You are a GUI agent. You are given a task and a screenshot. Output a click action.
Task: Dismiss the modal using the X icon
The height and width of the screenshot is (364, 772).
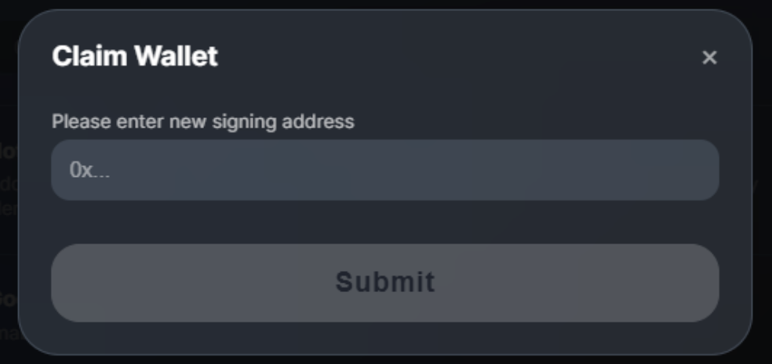point(709,57)
